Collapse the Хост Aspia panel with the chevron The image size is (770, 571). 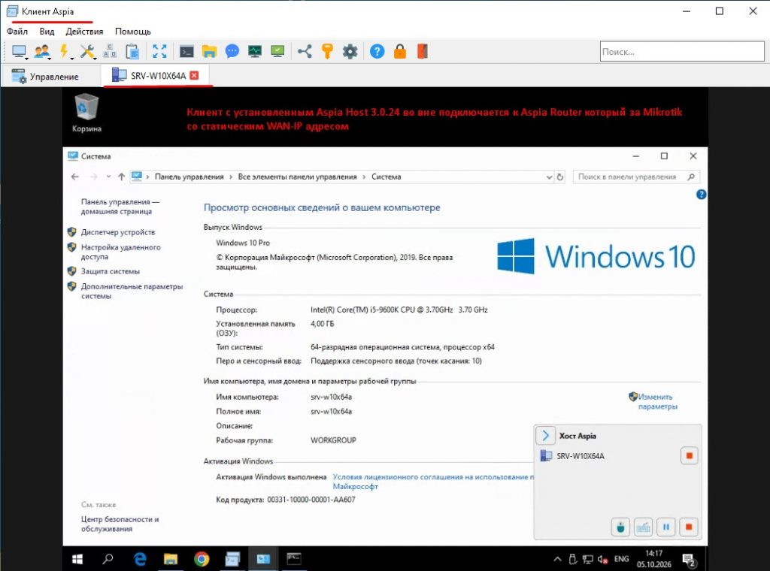coord(545,435)
